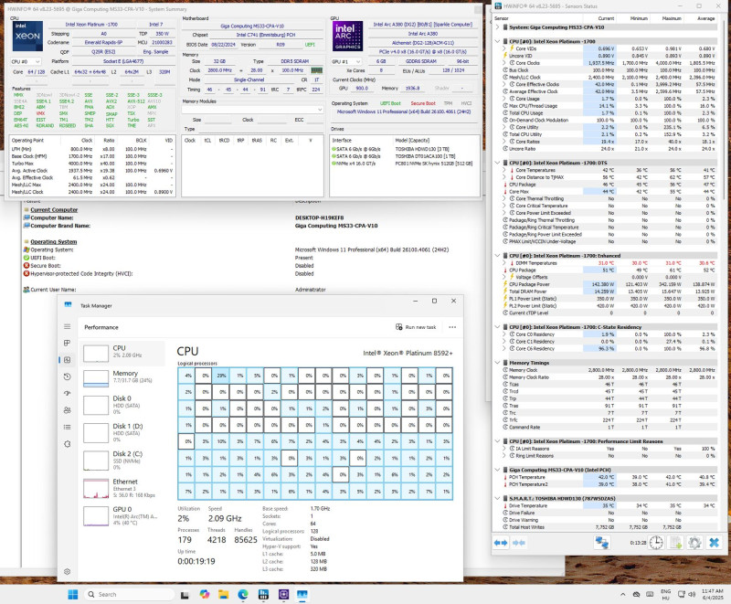This screenshot has height=604, width=731.
Task: Click logging start sheet icon in HWiNFO sensors
Action: coord(675,543)
